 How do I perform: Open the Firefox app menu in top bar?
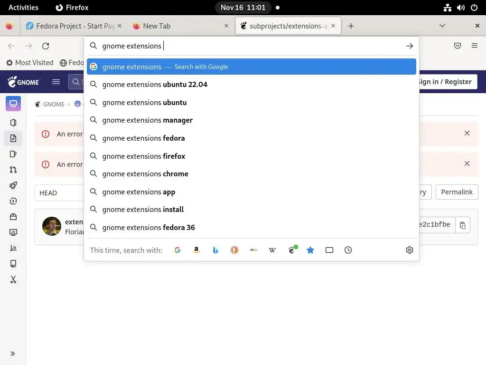(72, 8)
